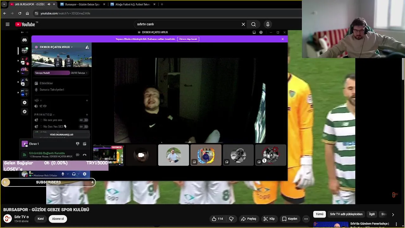Open more actions three-dot menu under video
Viewport: 405px width, 228px height.
306,219
